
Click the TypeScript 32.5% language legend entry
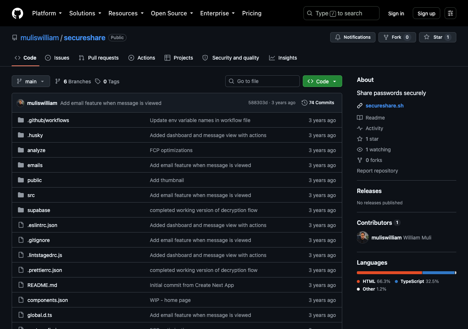(x=417, y=281)
